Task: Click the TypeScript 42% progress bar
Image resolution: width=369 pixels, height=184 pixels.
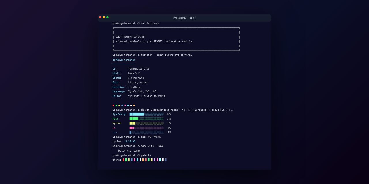Action: pos(146,114)
